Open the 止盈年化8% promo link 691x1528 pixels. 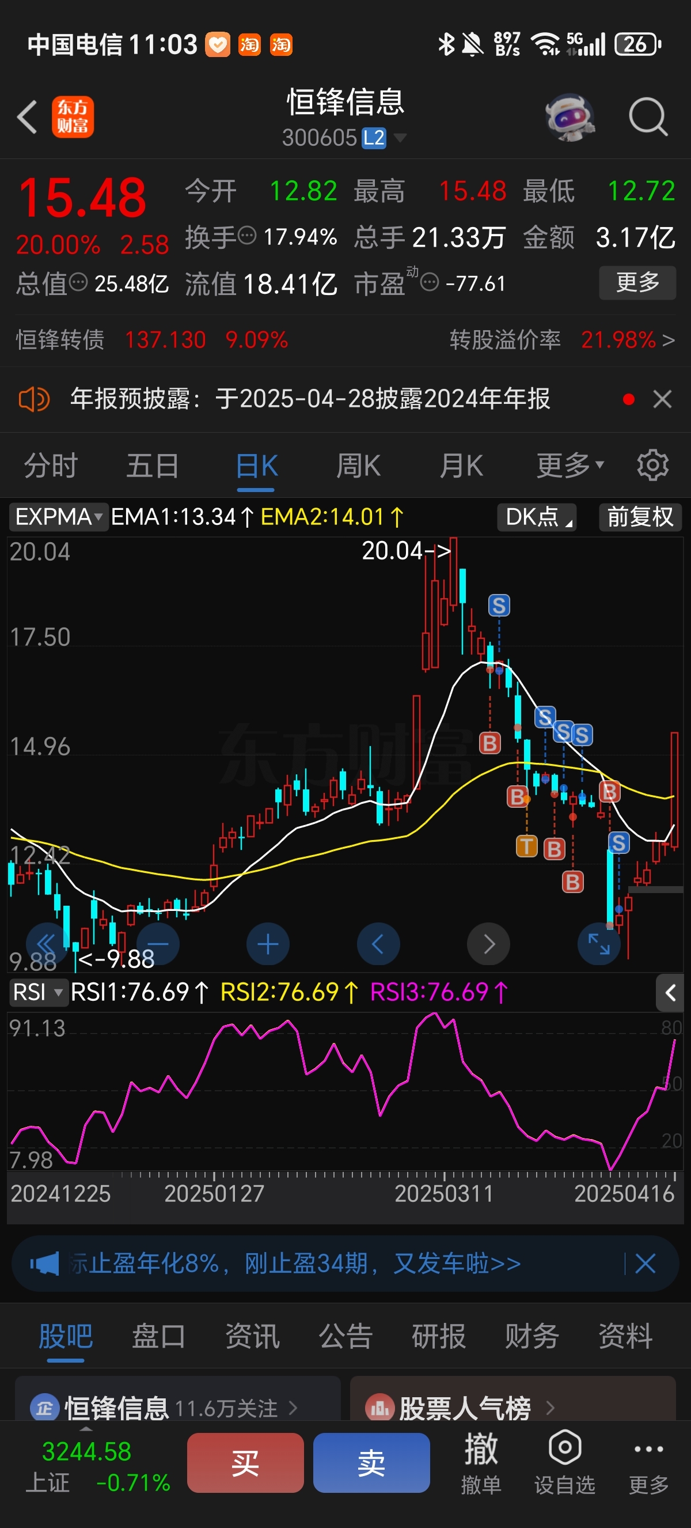pyautogui.click(x=295, y=1264)
